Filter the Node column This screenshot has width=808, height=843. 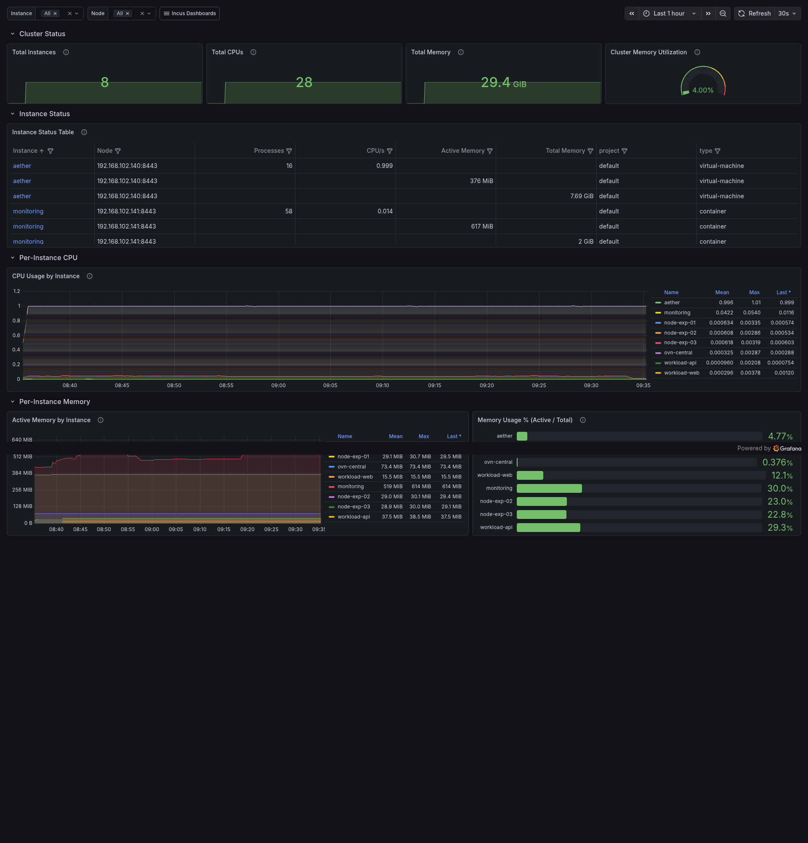118,151
